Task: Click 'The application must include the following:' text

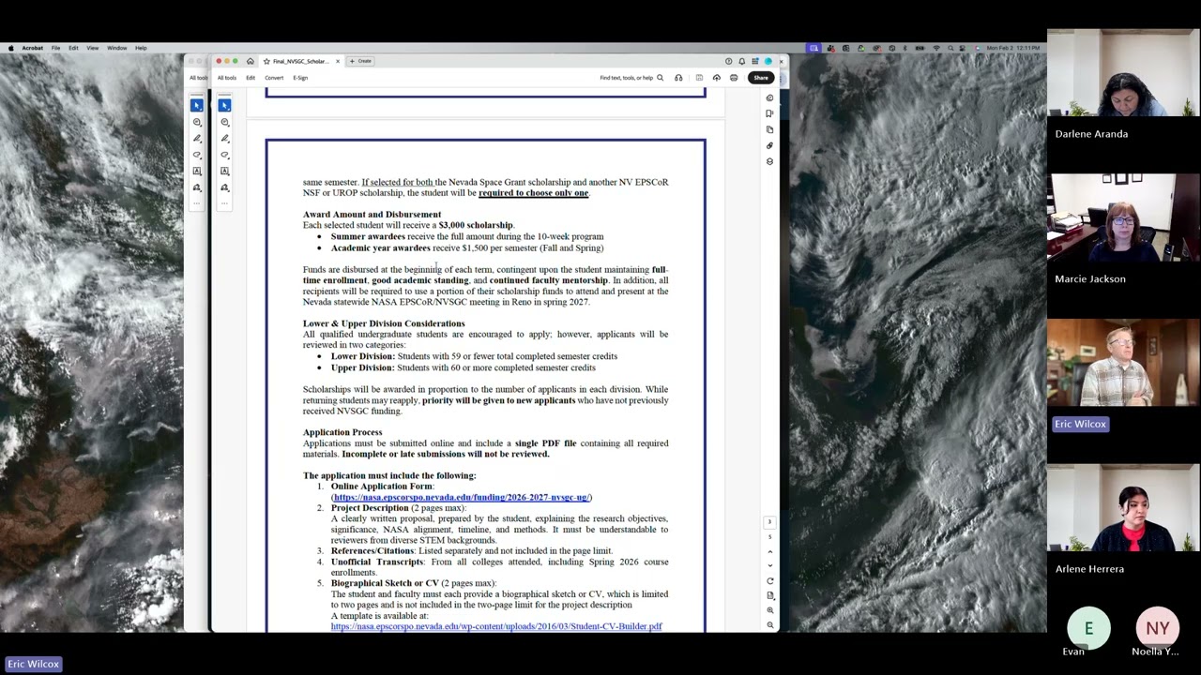Action: coord(389,475)
